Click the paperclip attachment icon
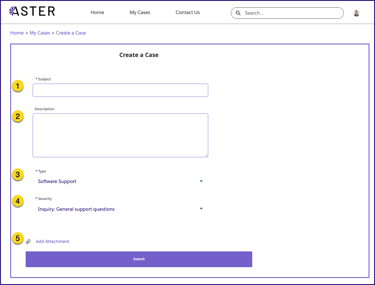 pyautogui.click(x=28, y=242)
